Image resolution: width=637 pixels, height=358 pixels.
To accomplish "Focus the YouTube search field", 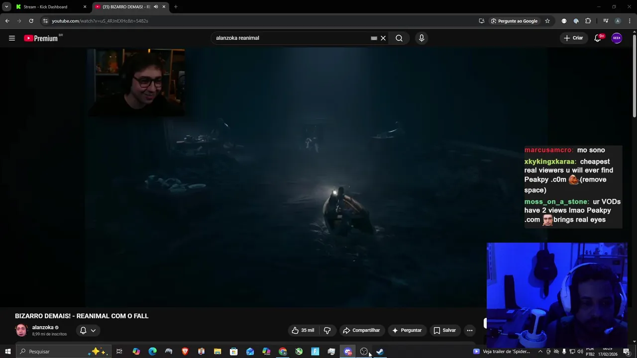I will (291, 38).
